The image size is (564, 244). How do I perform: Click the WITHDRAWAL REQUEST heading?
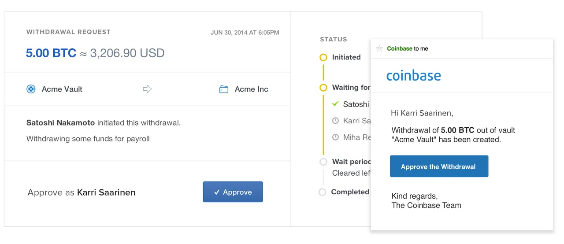(69, 32)
